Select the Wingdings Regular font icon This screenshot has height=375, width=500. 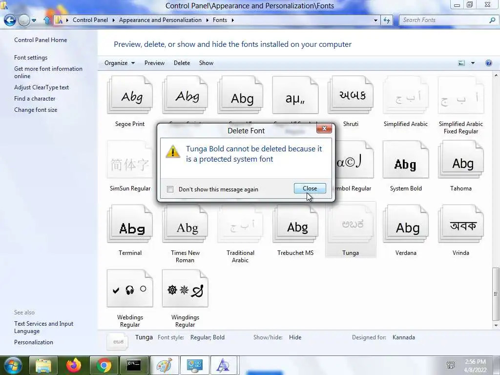[x=185, y=288]
